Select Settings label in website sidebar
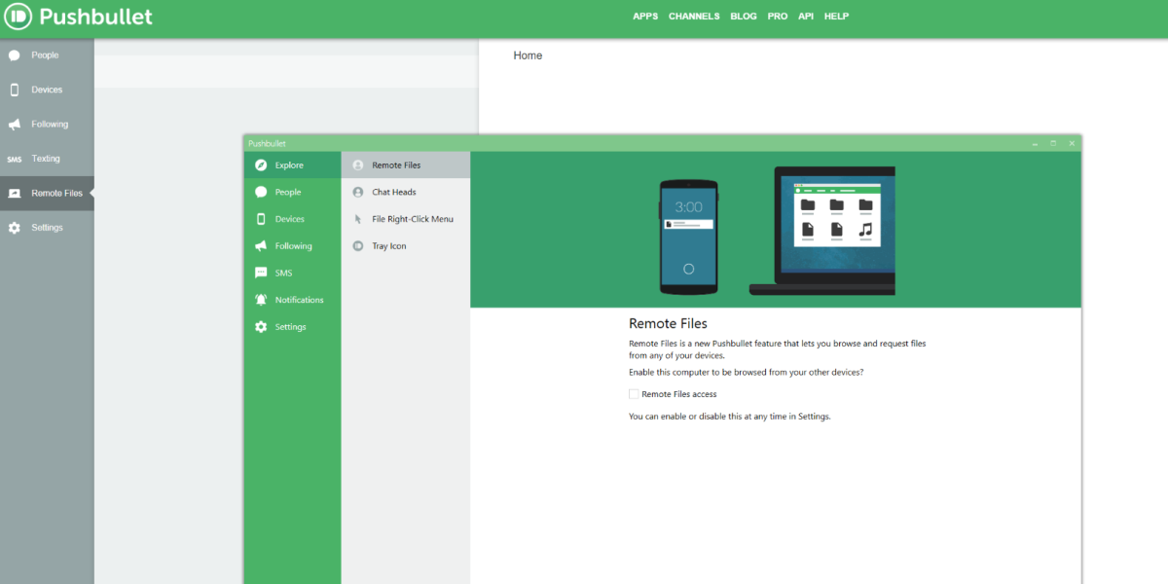Image resolution: width=1168 pixels, height=584 pixels. click(x=47, y=228)
